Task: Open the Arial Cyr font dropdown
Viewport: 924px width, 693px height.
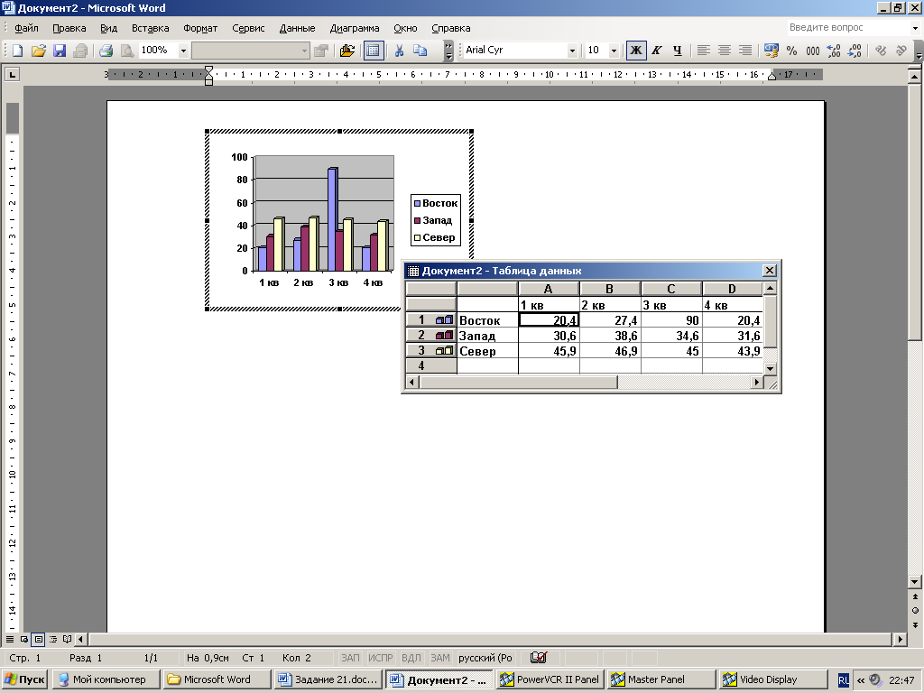Action: (571, 51)
